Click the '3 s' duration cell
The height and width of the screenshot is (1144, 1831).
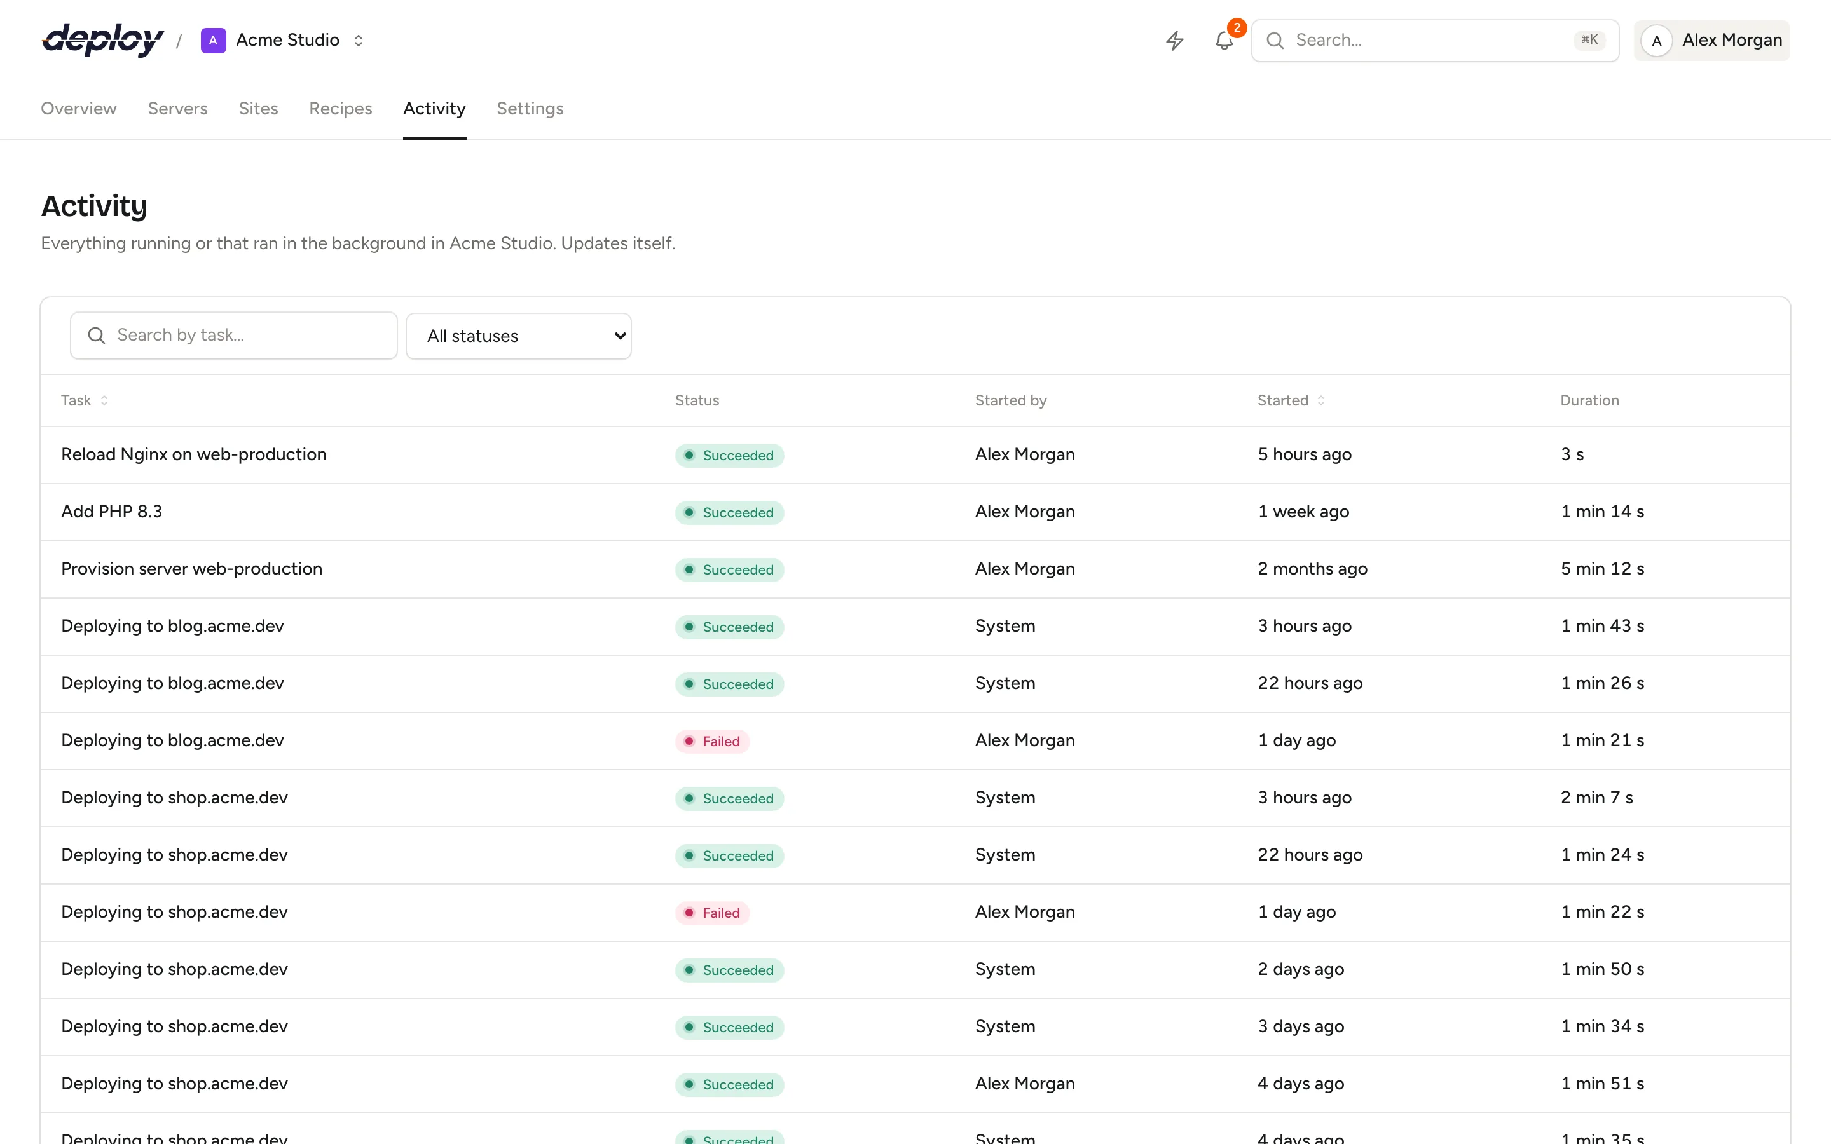pos(1572,454)
